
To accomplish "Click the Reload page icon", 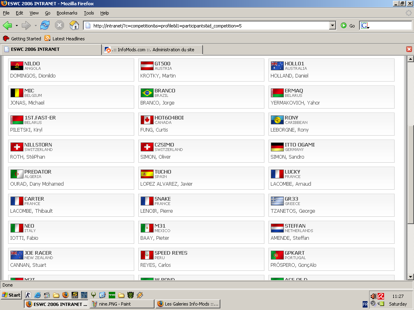I will coord(45,25).
